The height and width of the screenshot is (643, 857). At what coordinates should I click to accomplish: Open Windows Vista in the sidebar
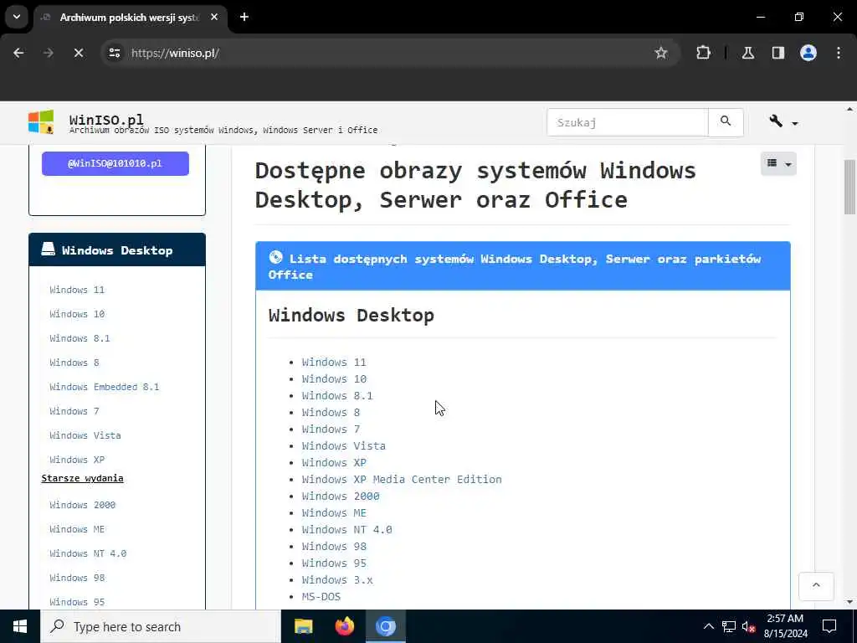[x=85, y=435]
